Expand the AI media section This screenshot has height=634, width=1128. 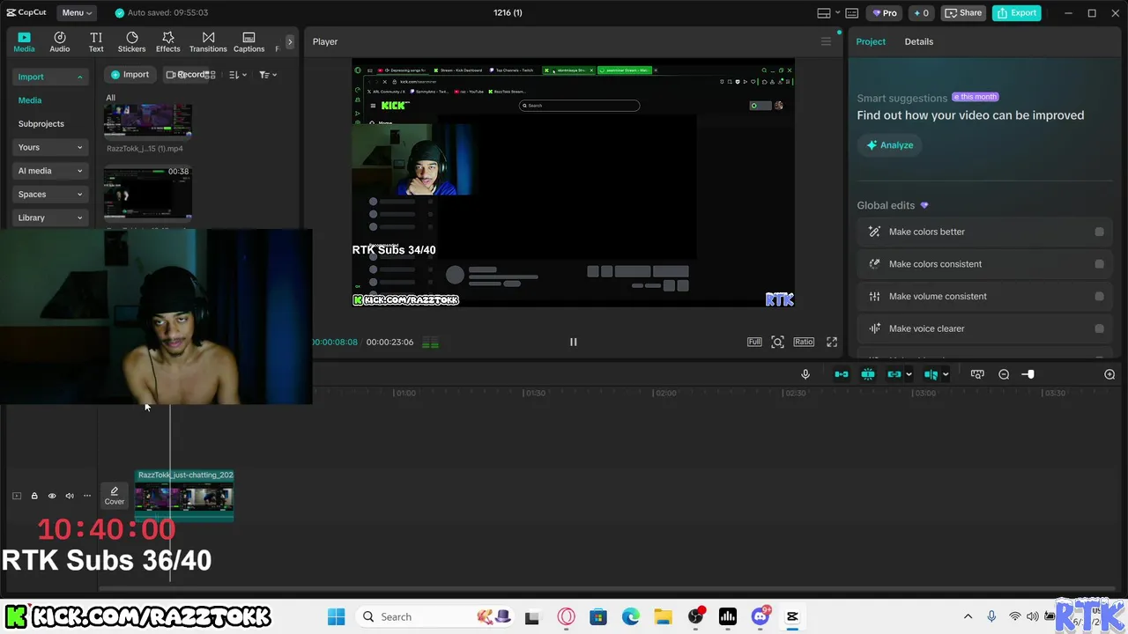point(51,171)
